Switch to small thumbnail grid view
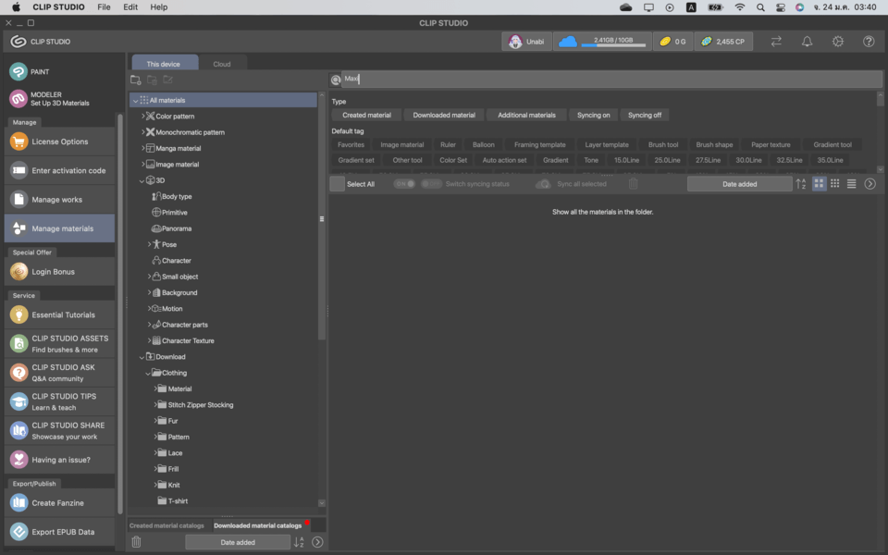Viewport: 888px width, 555px height. pyautogui.click(x=834, y=183)
